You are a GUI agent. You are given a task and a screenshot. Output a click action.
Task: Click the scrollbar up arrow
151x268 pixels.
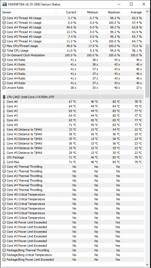[x=147, y=12]
